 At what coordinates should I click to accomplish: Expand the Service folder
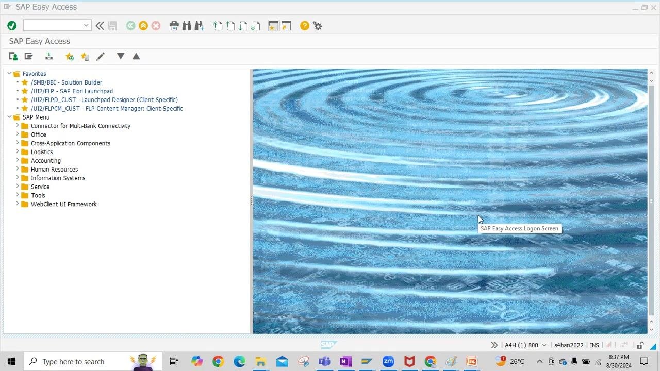click(18, 187)
